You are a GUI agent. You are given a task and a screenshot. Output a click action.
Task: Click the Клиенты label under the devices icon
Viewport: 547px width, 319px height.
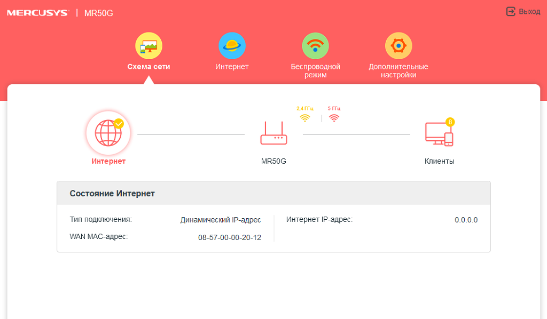pyautogui.click(x=439, y=161)
